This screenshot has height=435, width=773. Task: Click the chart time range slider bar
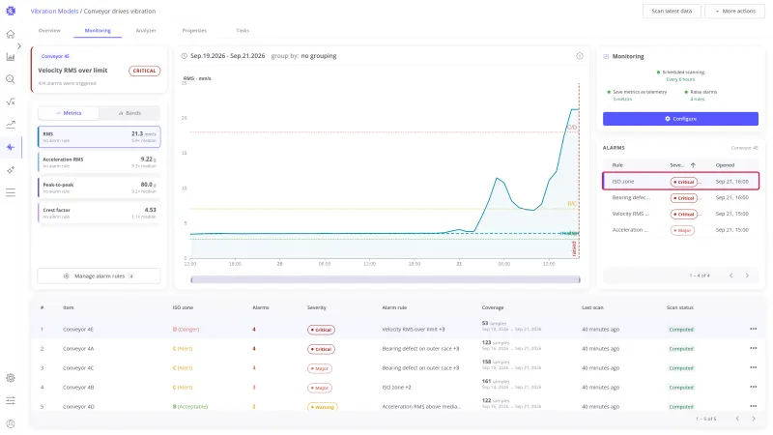coord(385,279)
